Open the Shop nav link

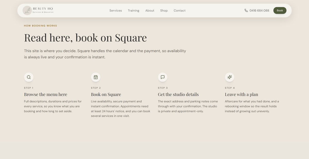pos(164,11)
